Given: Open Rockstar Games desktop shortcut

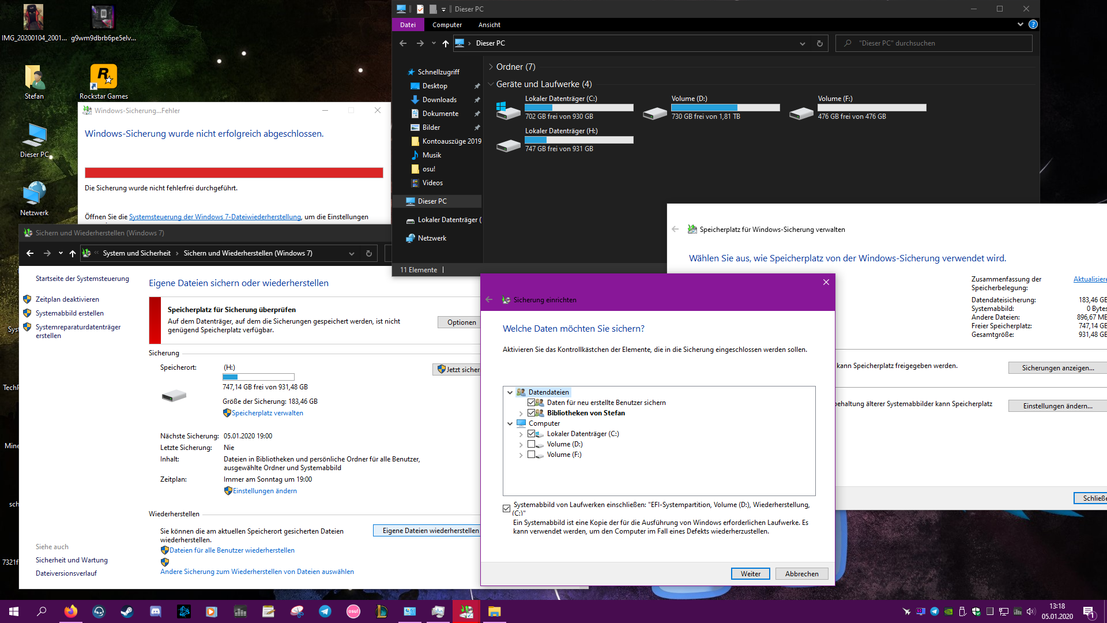Looking at the screenshot, I should pos(104,77).
